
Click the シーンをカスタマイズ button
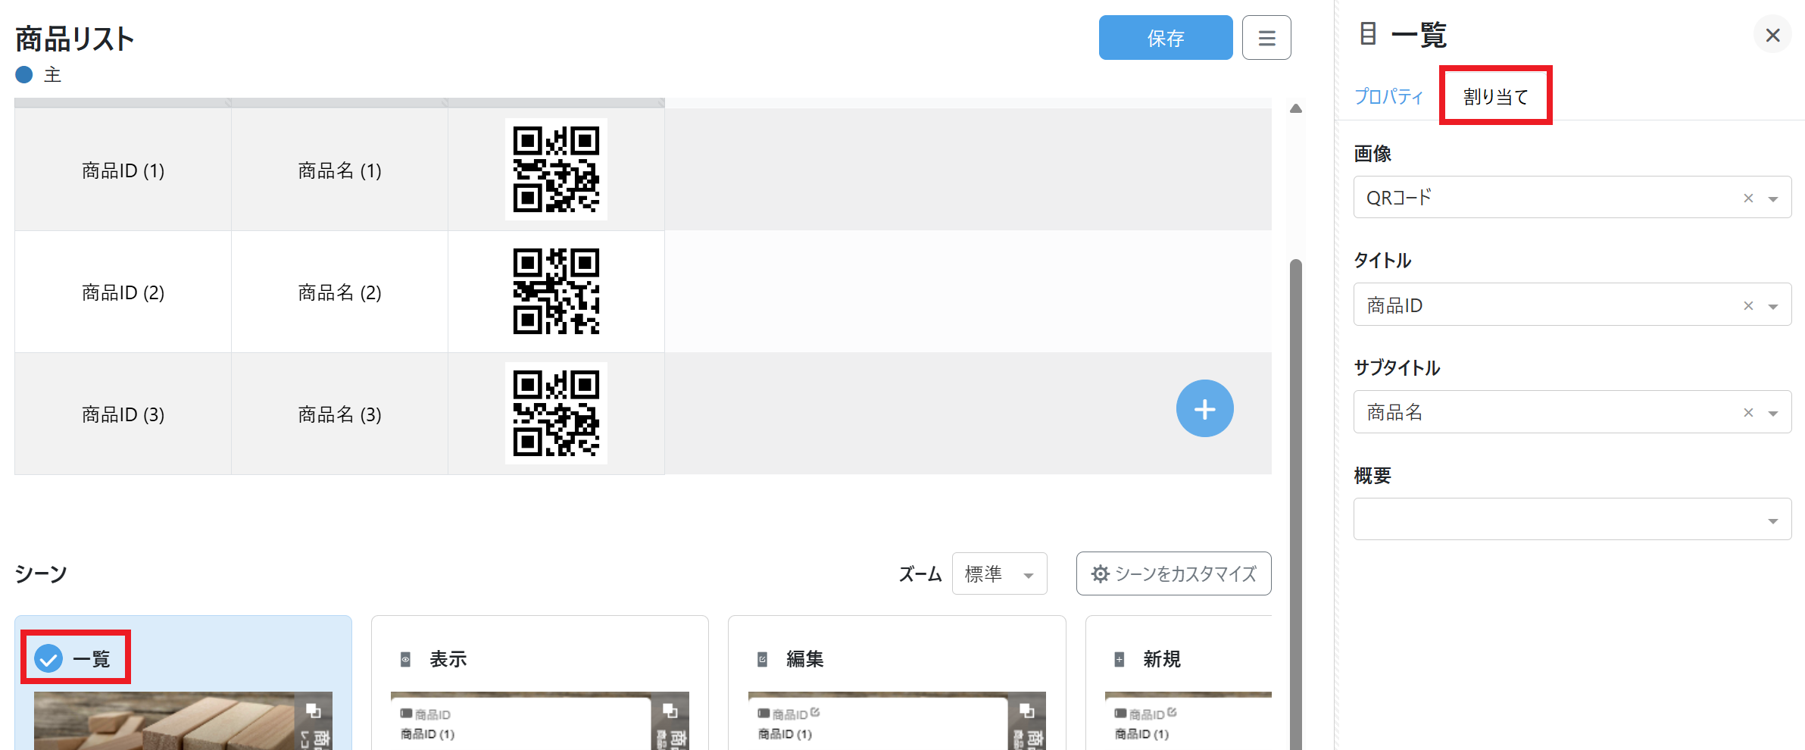point(1173,574)
